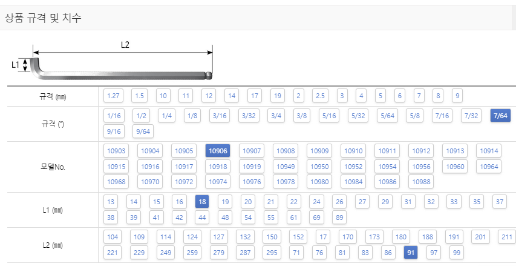Select the 9/64 inch size chip
The width and height of the screenshot is (516, 266).
[x=143, y=131]
